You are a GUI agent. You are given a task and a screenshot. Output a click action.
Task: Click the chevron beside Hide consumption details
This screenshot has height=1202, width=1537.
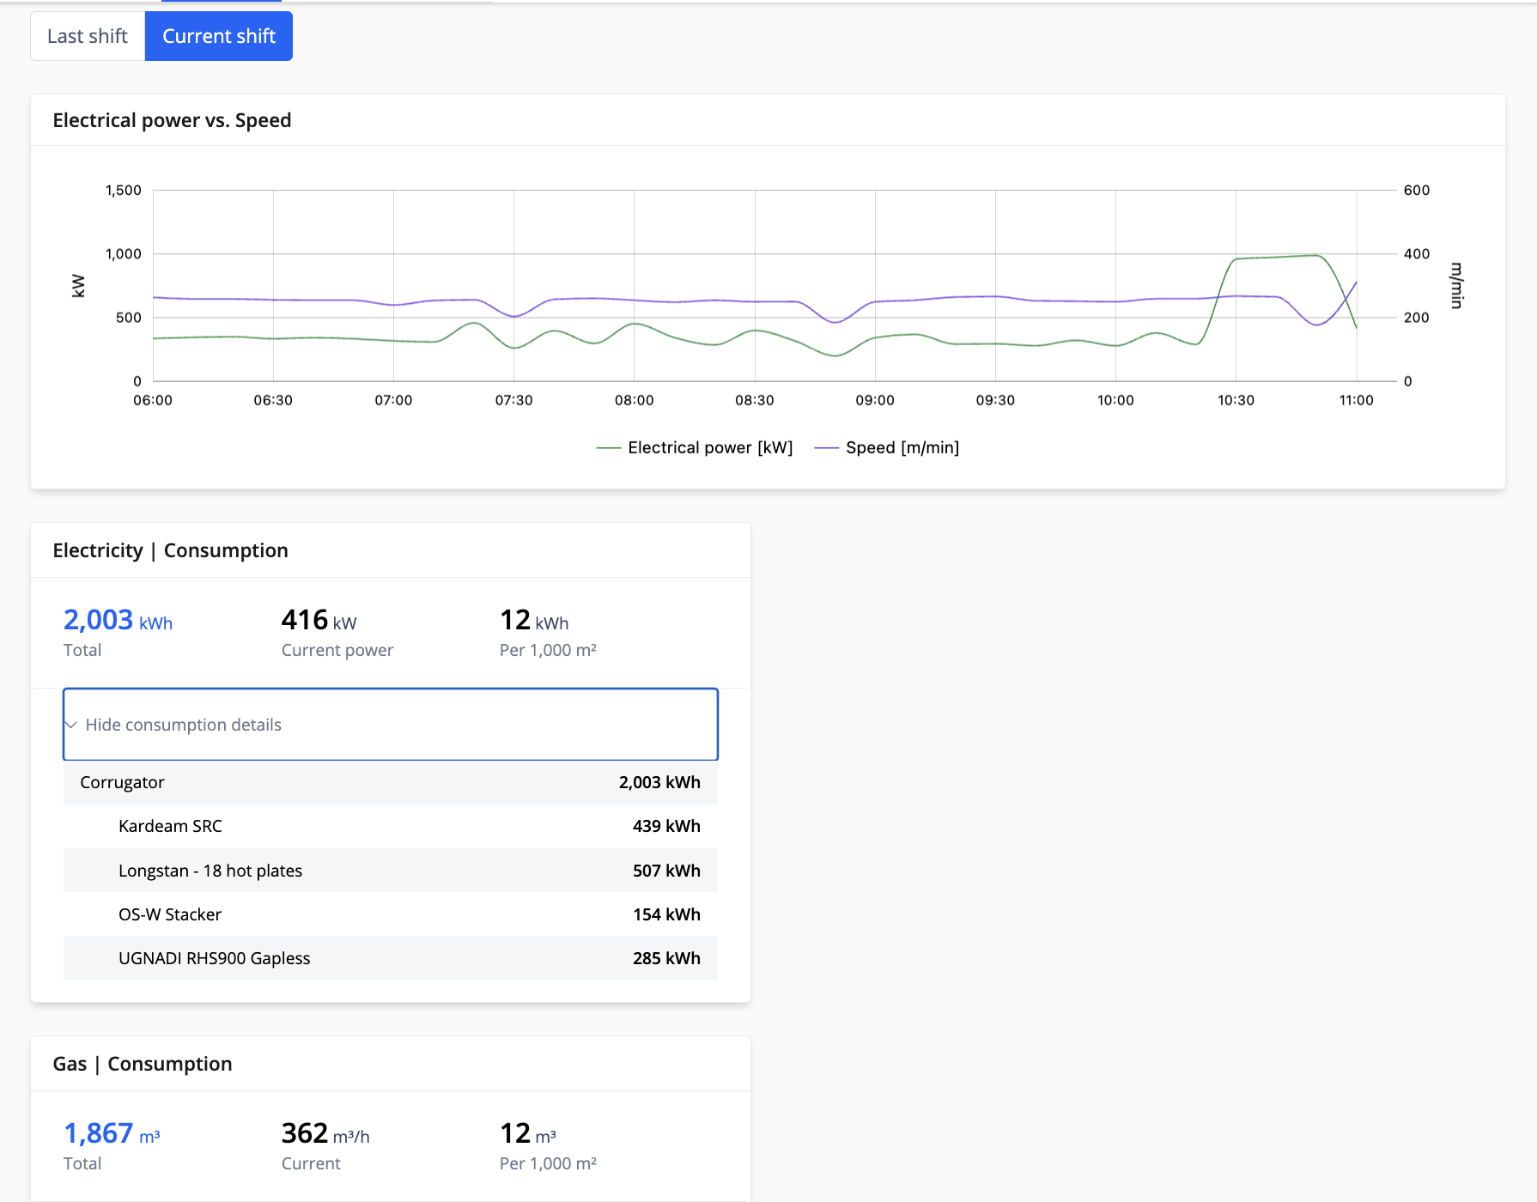[x=71, y=725]
